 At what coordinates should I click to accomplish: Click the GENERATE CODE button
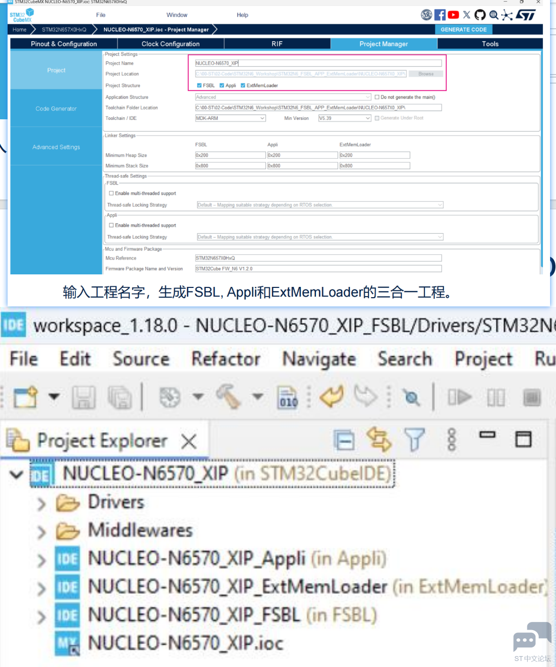pos(463,30)
